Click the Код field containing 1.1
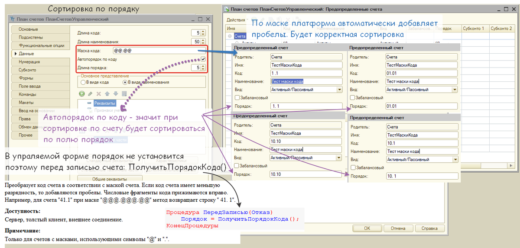The height and width of the screenshot is (248, 520). (305, 73)
